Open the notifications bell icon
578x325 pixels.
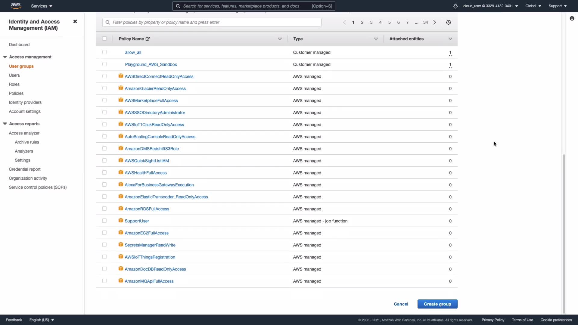pos(455,6)
